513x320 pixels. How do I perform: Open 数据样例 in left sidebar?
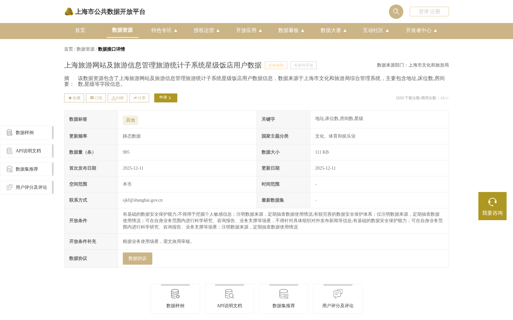[x=27, y=132]
